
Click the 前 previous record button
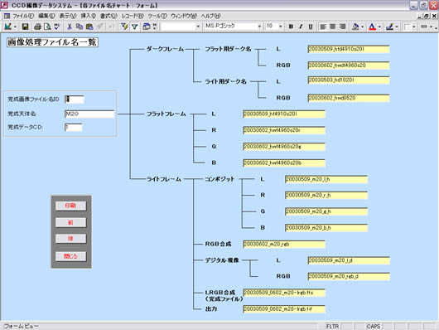pyautogui.click(x=70, y=222)
